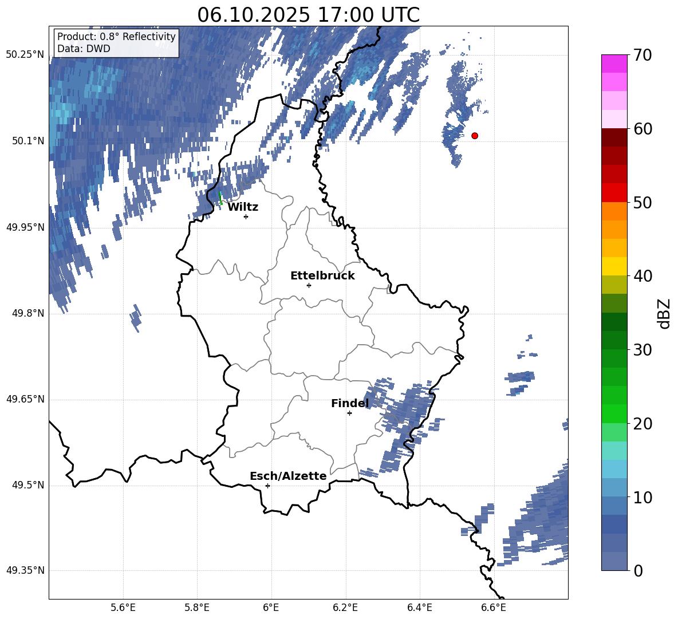678x619 pixels.
Task: Click the 49.5°N latitude label
Action: click(x=29, y=486)
